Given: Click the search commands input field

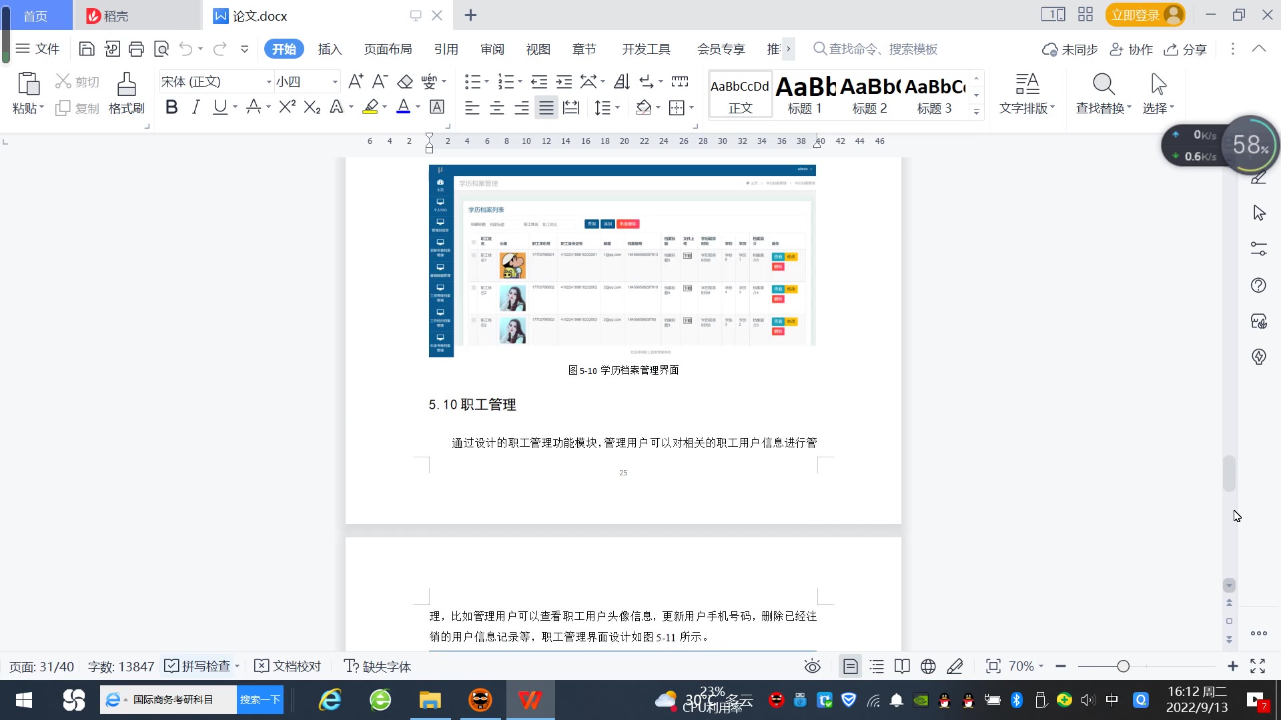Looking at the screenshot, I should click(882, 49).
